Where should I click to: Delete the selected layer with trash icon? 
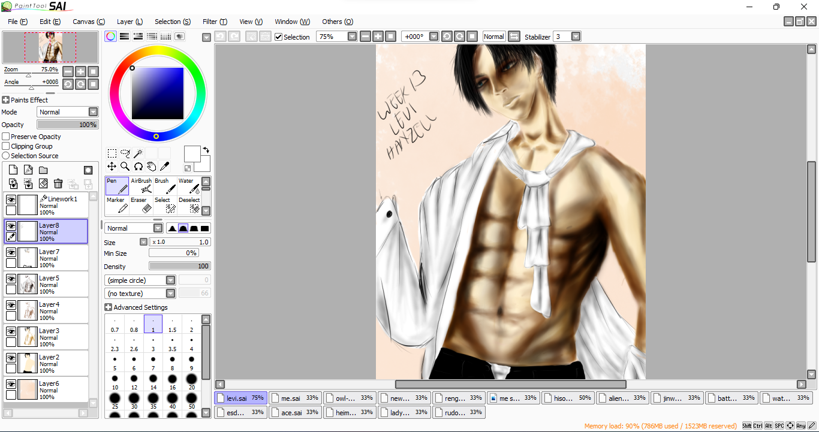tap(58, 183)
